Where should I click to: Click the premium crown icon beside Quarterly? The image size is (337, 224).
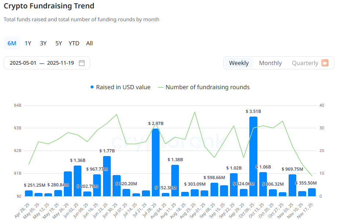click(x=325, y=63)
